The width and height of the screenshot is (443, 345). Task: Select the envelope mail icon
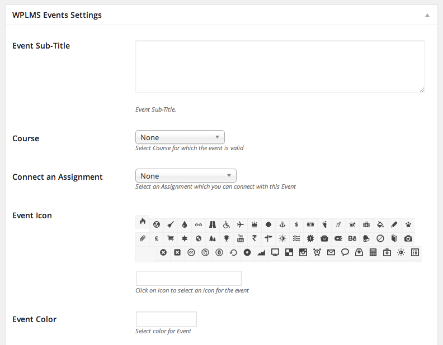(331, 252)
